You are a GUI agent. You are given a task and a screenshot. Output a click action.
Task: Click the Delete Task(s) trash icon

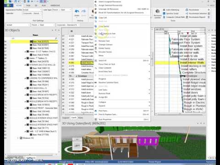pos(96,48)
